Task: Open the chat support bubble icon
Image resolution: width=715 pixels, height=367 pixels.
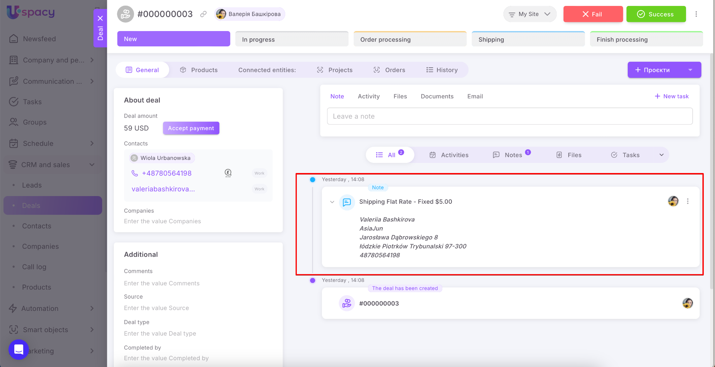Action: click(x=19, y=349)
